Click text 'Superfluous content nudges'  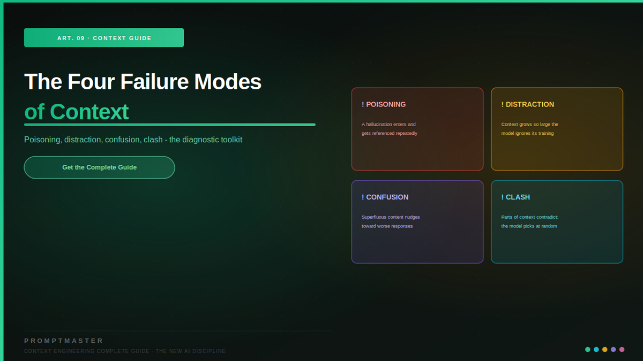pos(391,217)
